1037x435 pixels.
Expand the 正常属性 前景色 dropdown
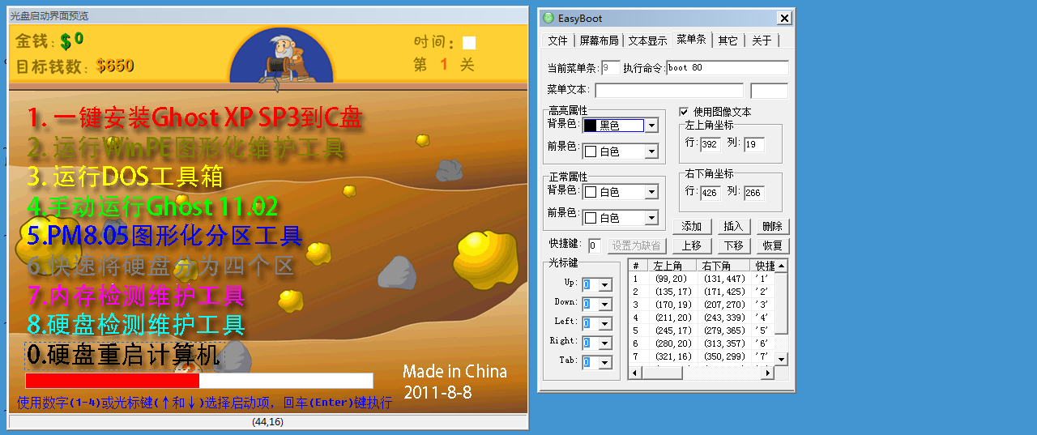(651, 218)
